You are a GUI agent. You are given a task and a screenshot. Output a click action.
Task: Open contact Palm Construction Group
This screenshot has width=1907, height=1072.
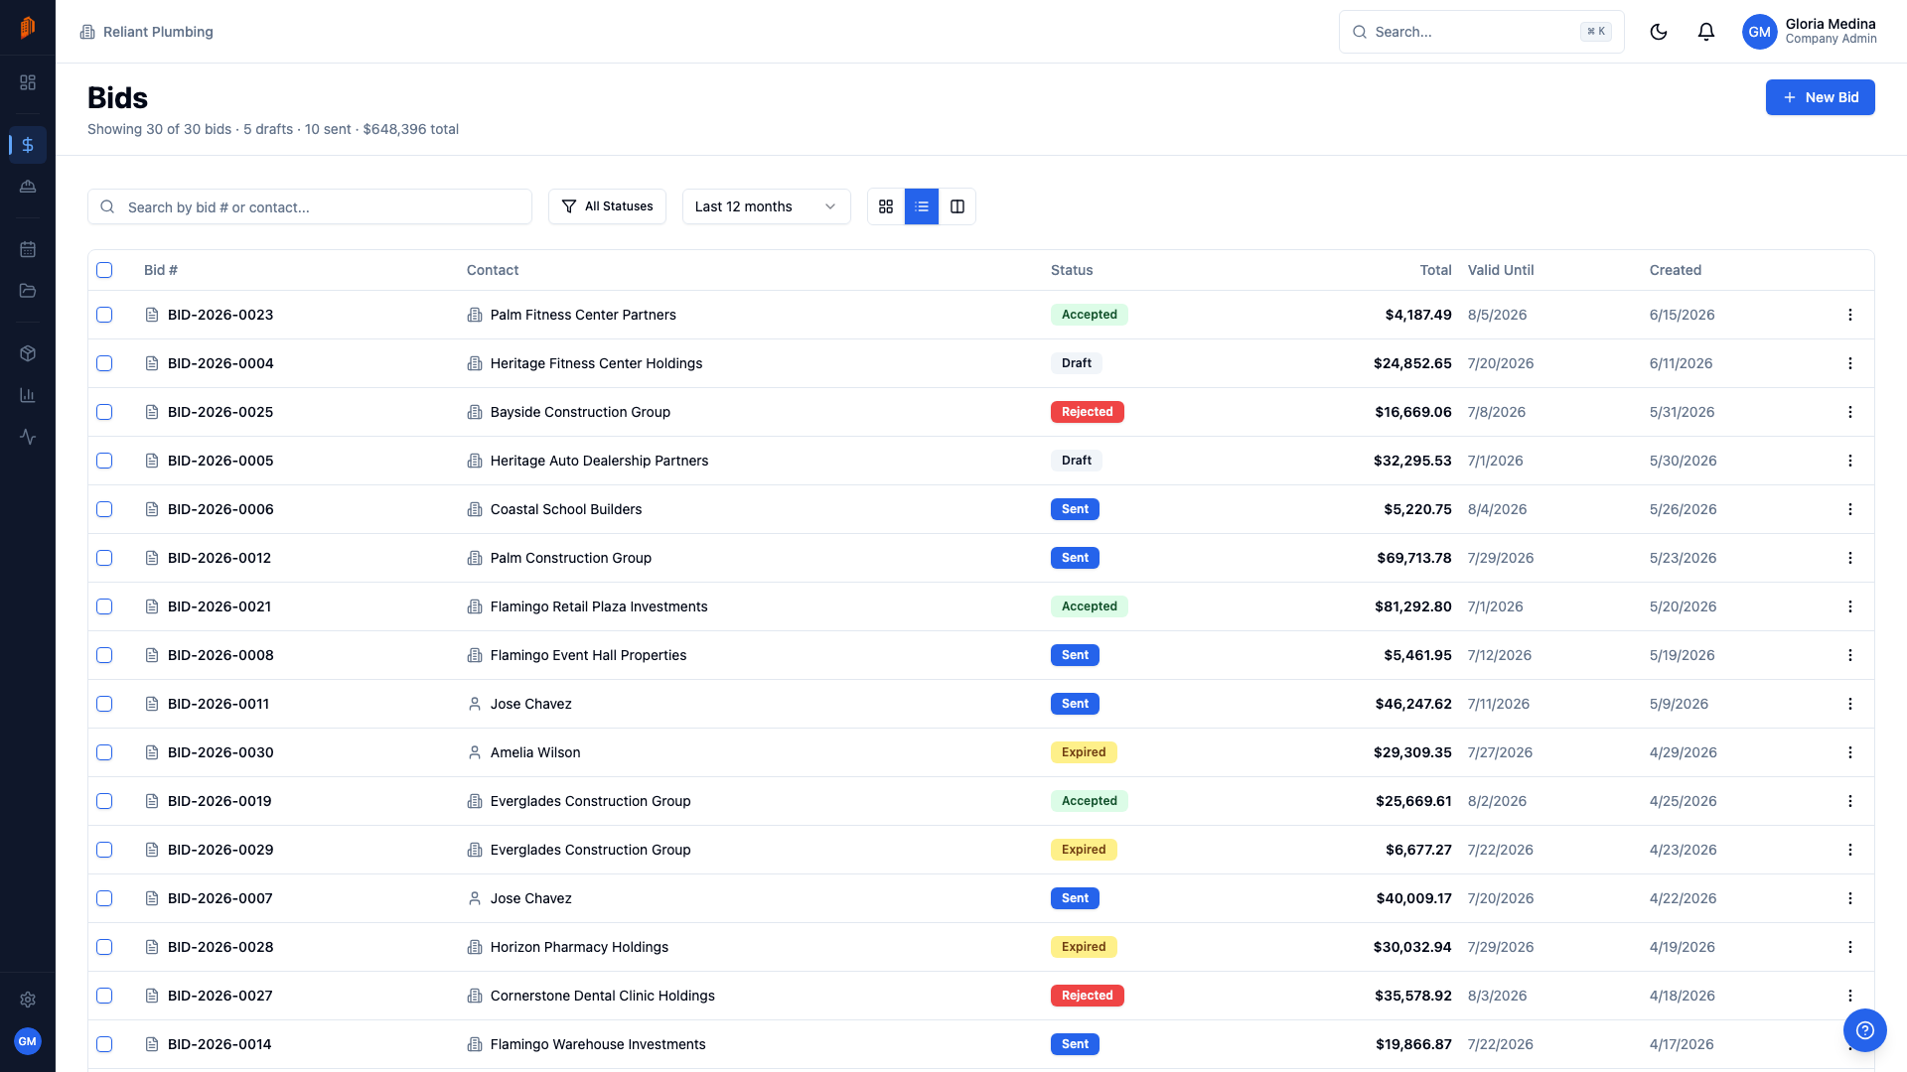tap(571, 558)
